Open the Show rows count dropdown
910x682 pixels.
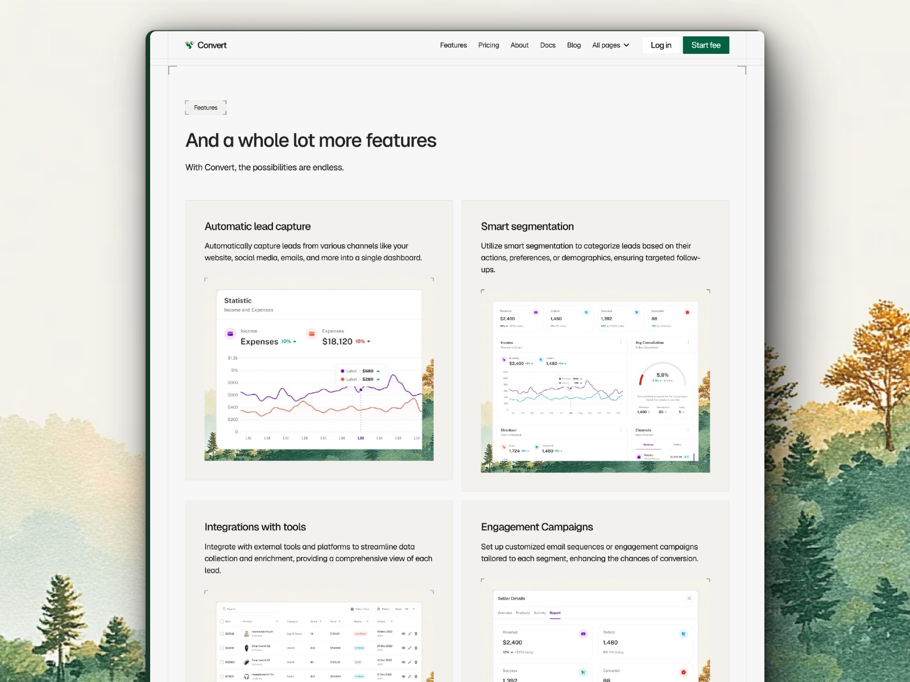pyautogui.click(x=409, y=609)
